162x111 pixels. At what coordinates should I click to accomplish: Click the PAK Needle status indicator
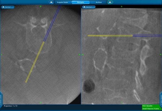click(147, 106)
